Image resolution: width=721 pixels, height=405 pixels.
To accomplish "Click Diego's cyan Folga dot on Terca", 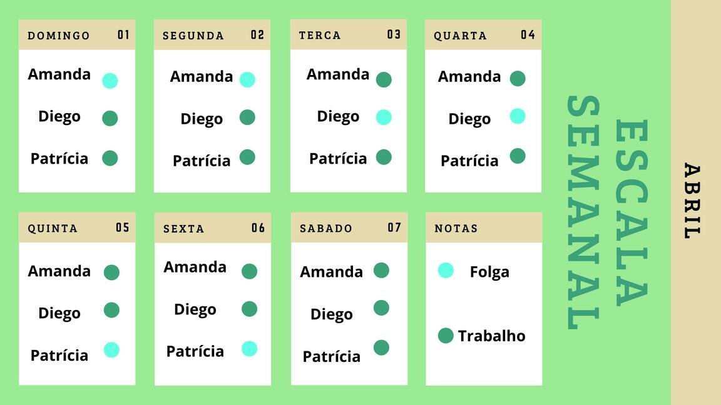I will pyautogui.click(x=384, y=117).
